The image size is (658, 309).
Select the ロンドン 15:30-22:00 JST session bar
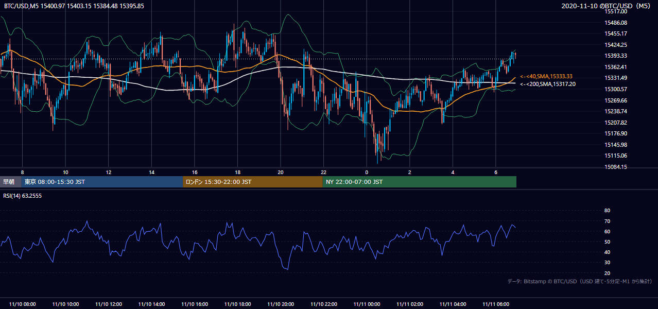(x=253, y=182)
